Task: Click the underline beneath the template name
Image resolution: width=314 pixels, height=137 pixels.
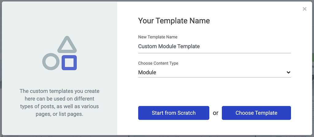Action: point(214,53)
